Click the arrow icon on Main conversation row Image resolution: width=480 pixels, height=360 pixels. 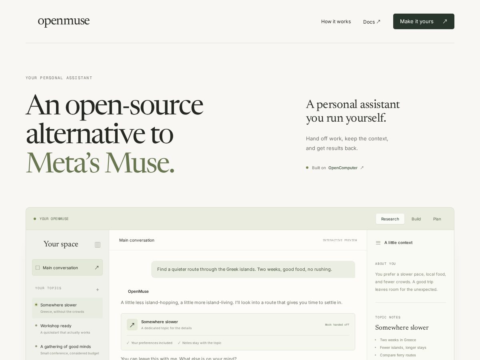(96, 268)
